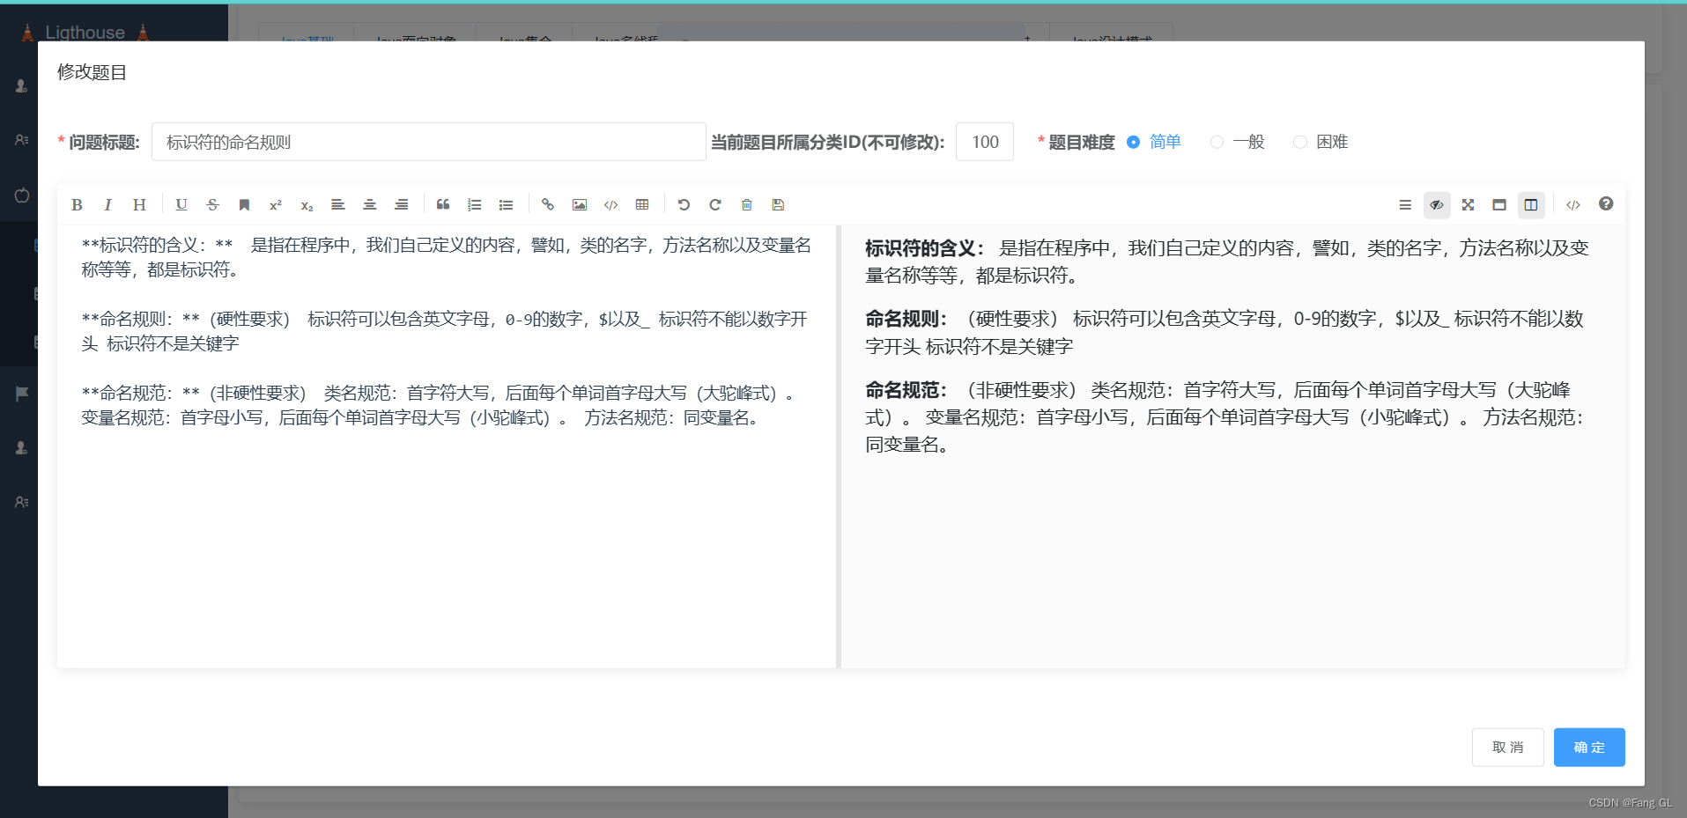Toggle double-column split view
The image size is (1687, 818).
pos(1531,204)
